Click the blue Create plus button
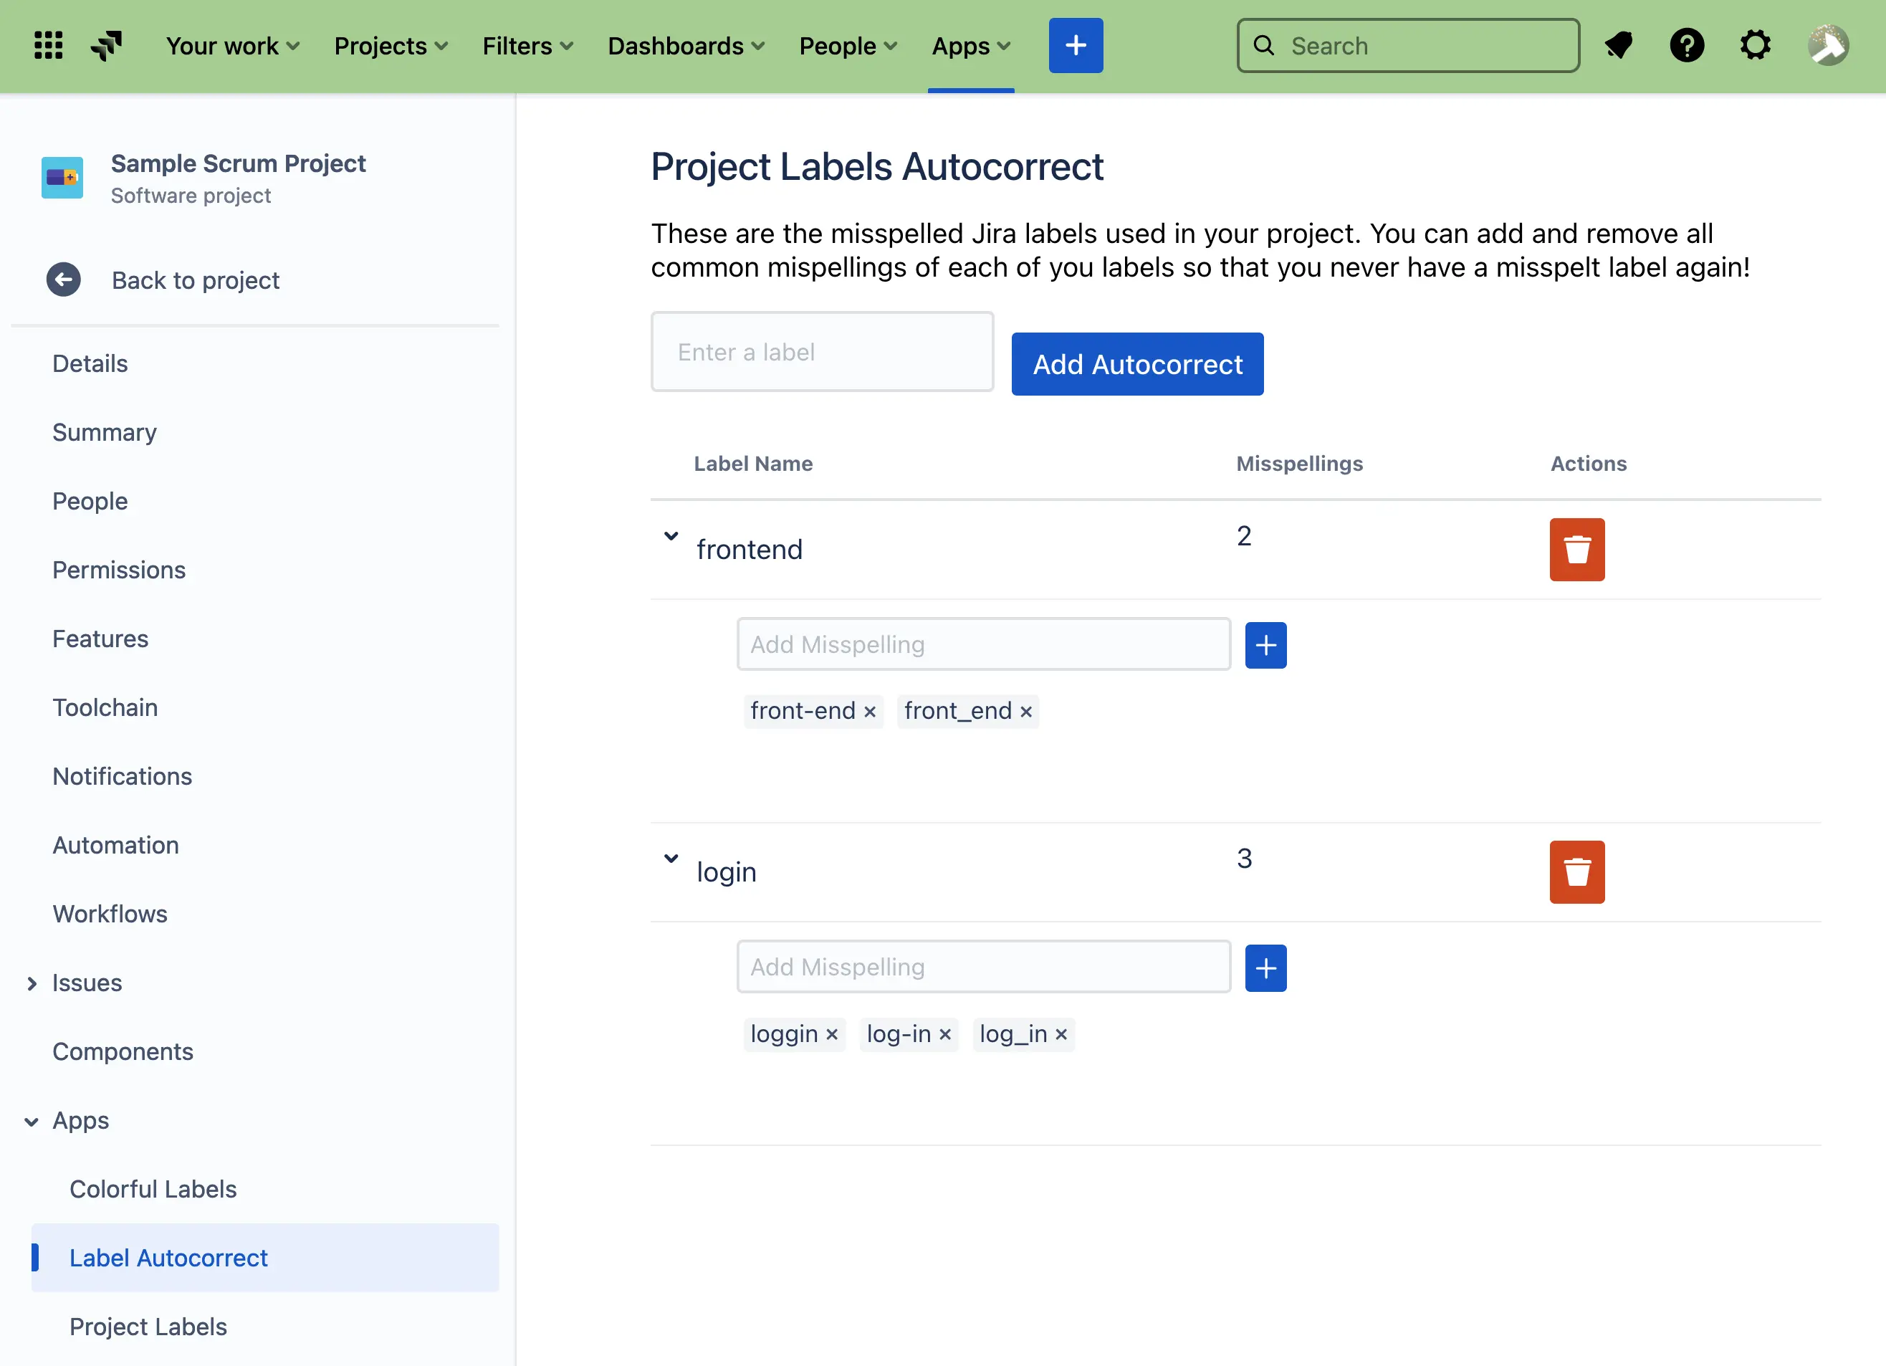 1076,45
